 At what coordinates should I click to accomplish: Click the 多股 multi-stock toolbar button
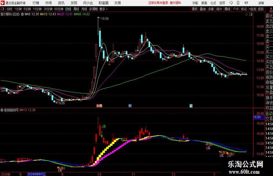point(211,9)
